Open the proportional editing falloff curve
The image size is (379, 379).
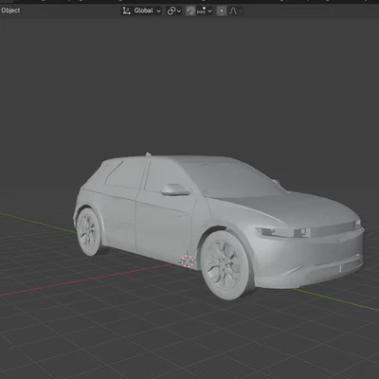coord(236,10)
